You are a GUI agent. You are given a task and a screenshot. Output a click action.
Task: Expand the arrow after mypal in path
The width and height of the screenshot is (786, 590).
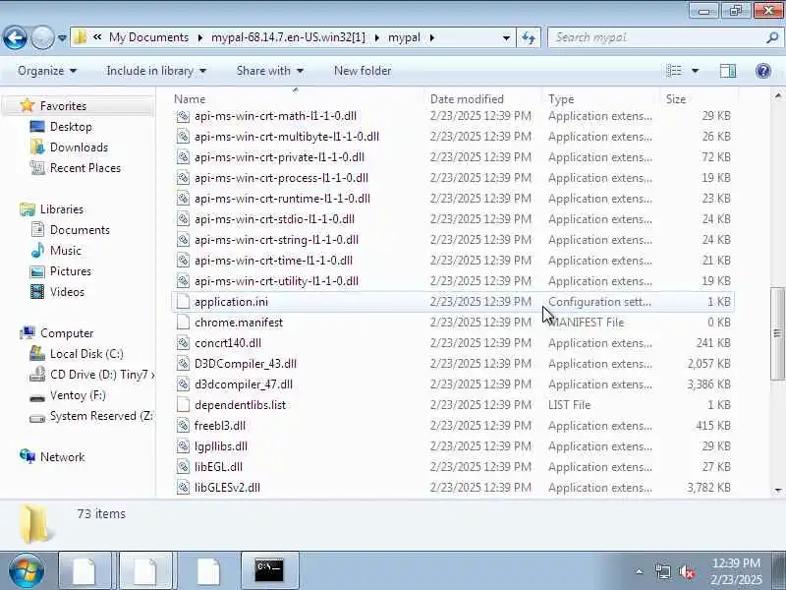(x=431, y=37)
